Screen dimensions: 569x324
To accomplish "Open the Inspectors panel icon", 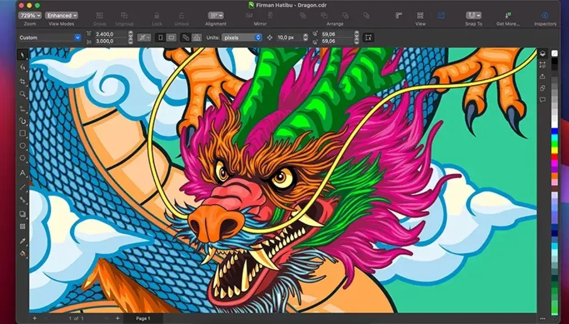I will [545, 16].
